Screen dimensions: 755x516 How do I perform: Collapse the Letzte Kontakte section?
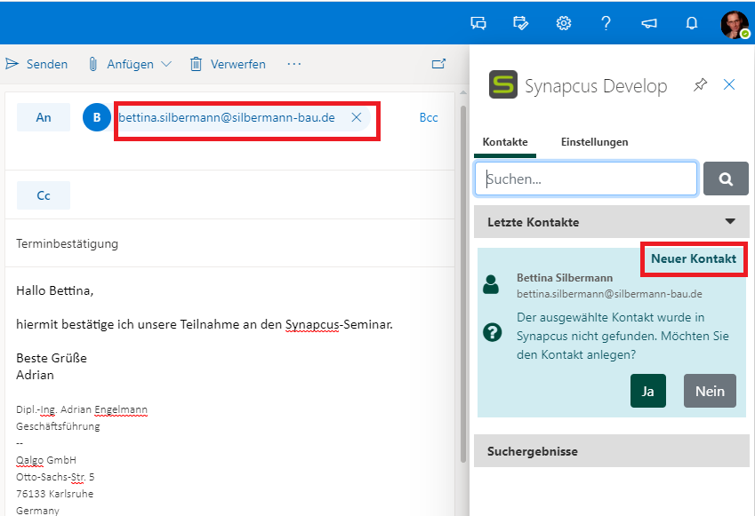click(730, 222)
